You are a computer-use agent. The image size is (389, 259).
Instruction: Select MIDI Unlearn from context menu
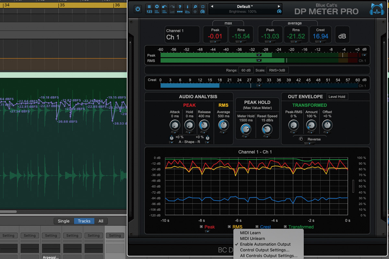point(268,239)
